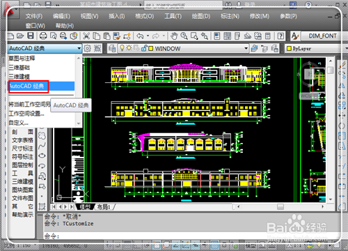Open the 编辑(E) menu

coord(61,16)
